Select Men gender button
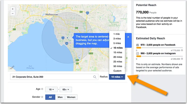The height and width of the screenshot is (104, 187). click(x=60, y=97)
